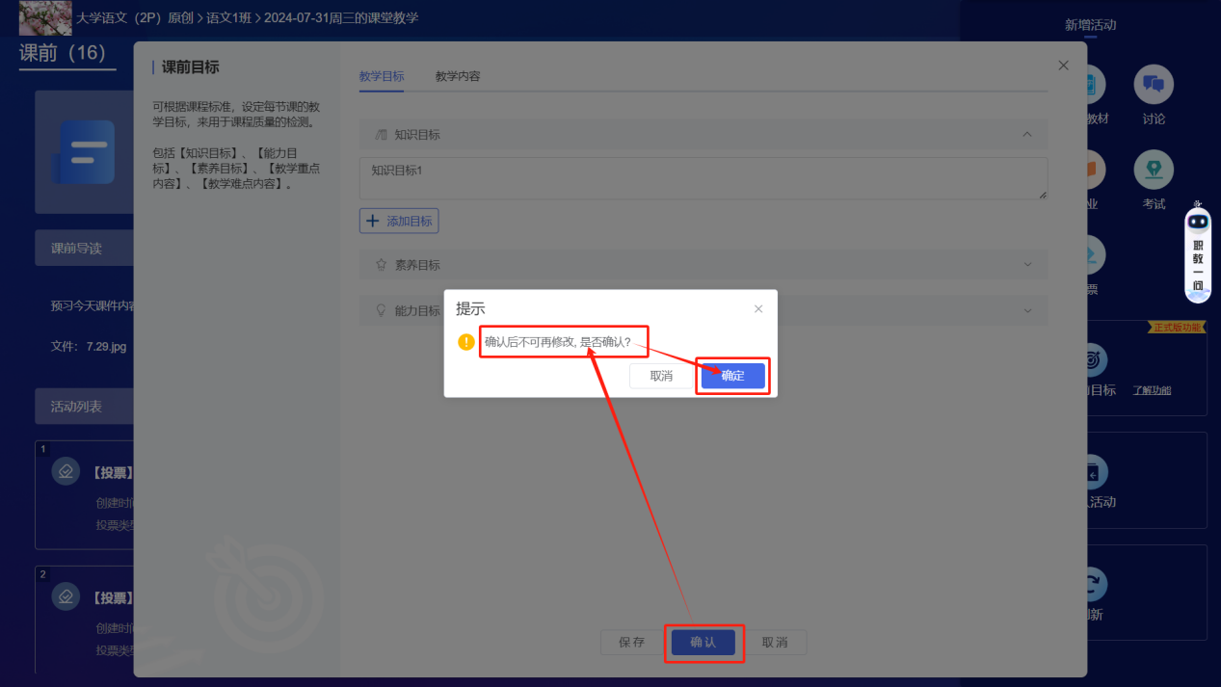
Task: Open the 讨论 discussion activity icon
Action: click(1153, 86)
